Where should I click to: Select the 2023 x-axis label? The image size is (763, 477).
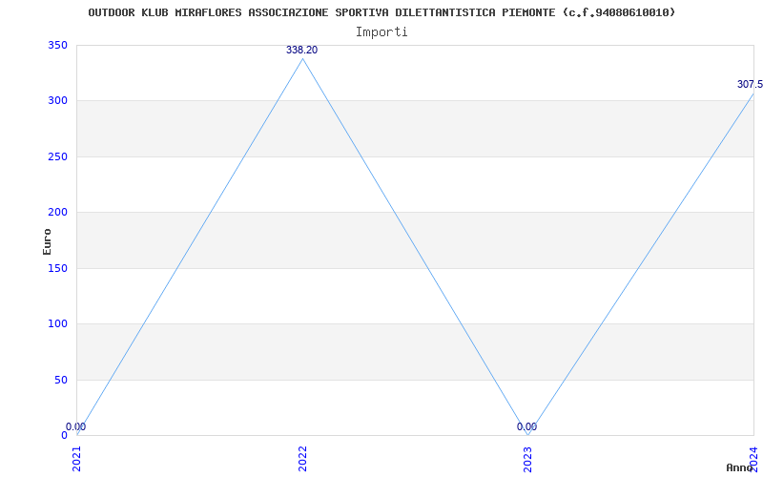[x=528, y=459]
